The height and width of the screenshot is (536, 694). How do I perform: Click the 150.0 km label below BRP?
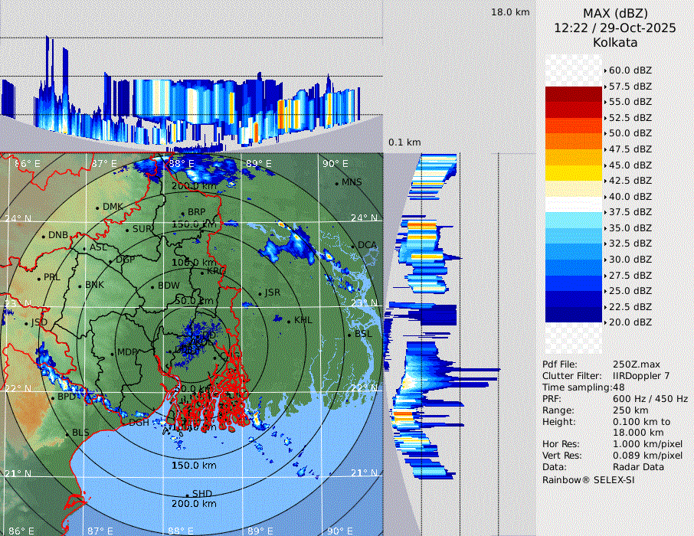194,224
